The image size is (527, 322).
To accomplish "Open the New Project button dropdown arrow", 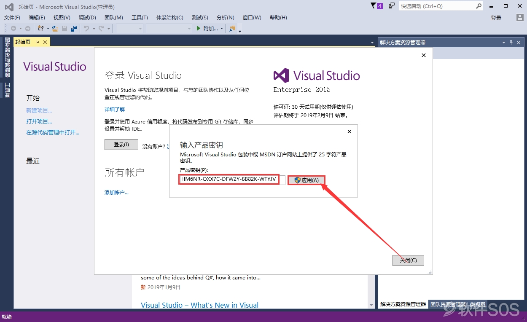I will pos(48,29).
